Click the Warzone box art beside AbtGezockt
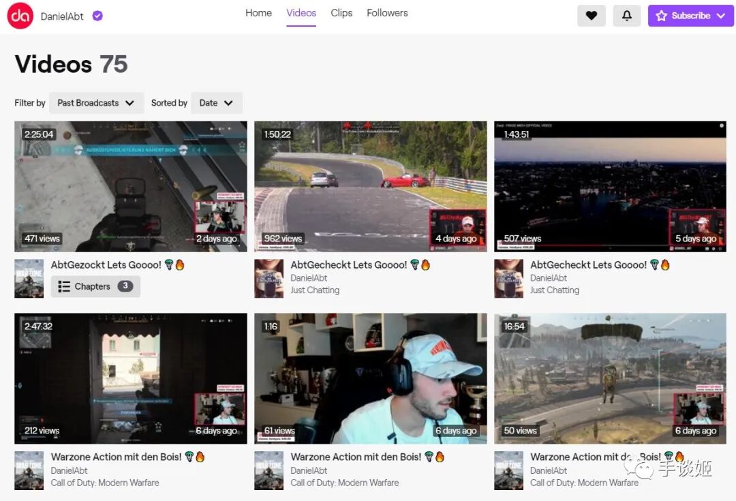 pyautogui.click(x=29, y=278)
